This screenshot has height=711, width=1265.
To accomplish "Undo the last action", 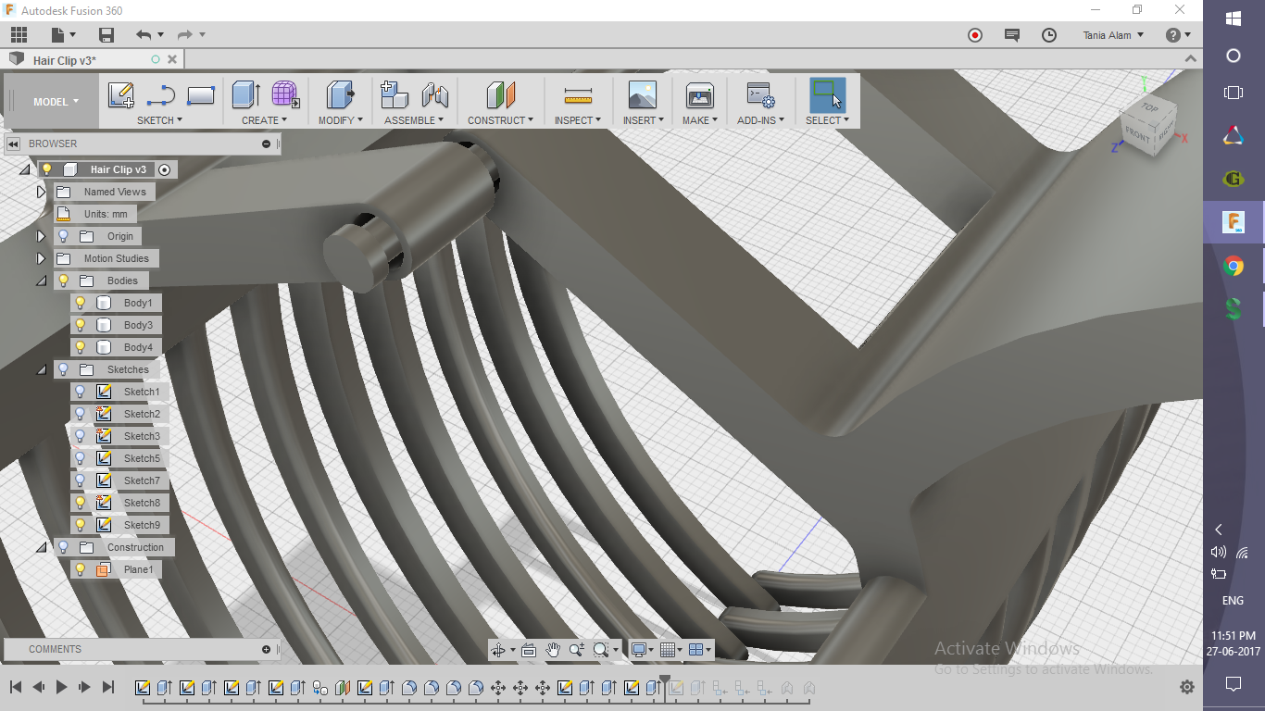I will coord(143,35).
